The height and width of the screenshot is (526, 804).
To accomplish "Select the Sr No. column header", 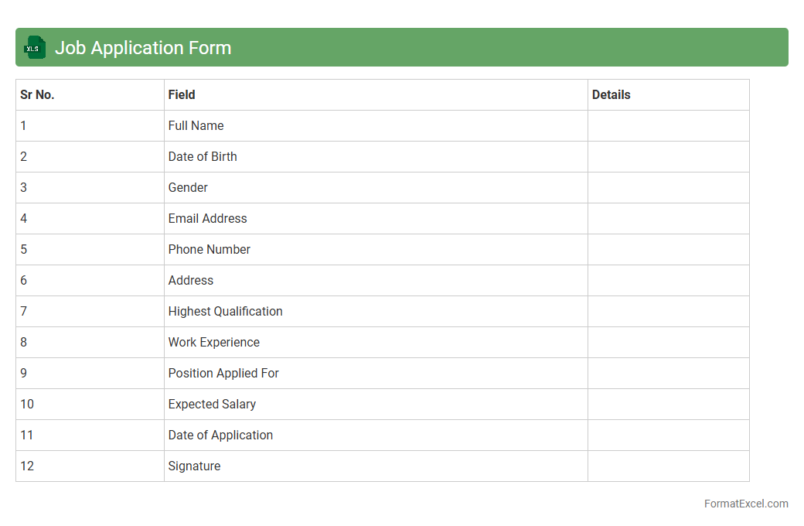I will pyautogui.click(x=37, y=94).
